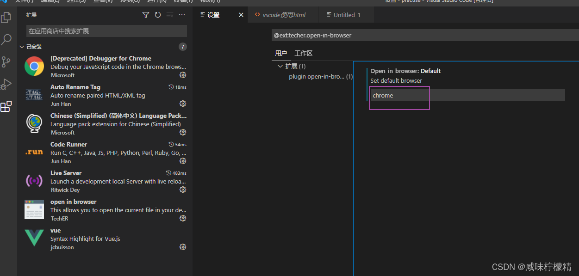Open gear menu for Code Runner
Viewport: 579px width, 276px height.
(x=183, y=161)
